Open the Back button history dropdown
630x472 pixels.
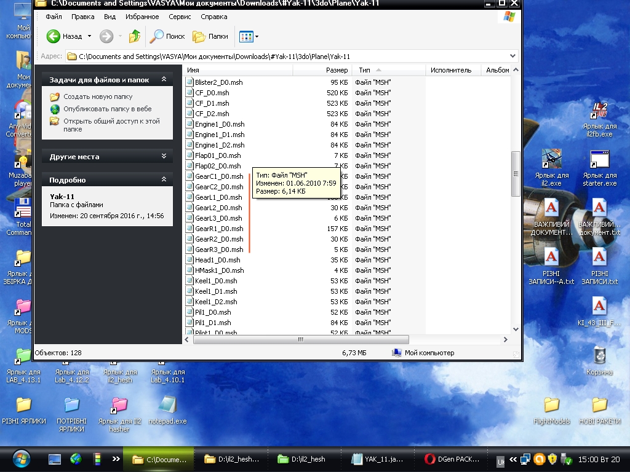coord(89,36)
